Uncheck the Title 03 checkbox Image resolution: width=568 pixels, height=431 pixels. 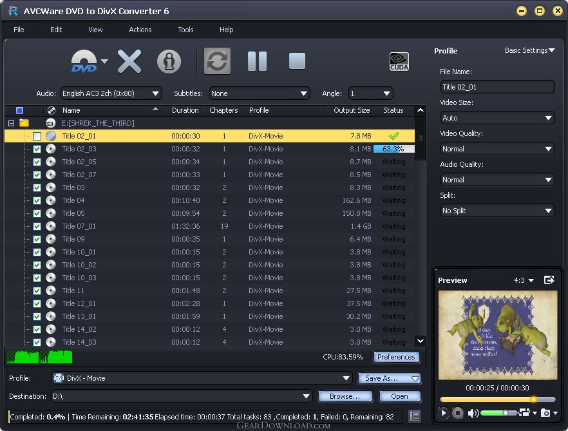click(x=37, y=187)
